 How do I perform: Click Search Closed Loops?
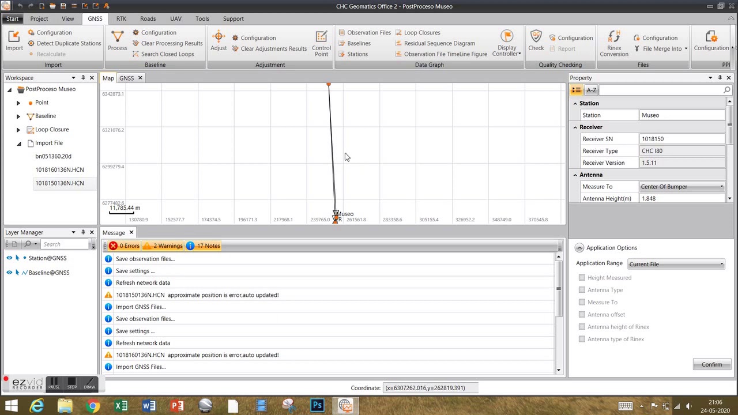163,54
